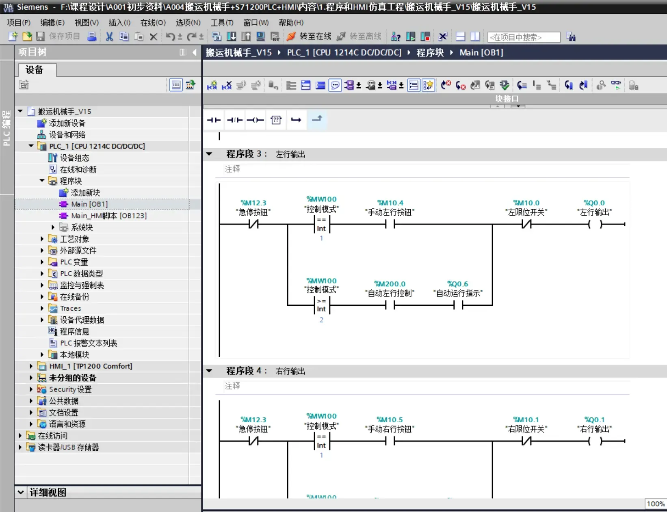
Task: Click the 转至离线 button
Action: [x=359, y=37]
